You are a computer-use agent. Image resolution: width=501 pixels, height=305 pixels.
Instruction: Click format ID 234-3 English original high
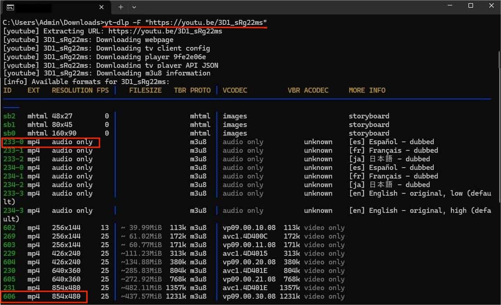[13, 211]
